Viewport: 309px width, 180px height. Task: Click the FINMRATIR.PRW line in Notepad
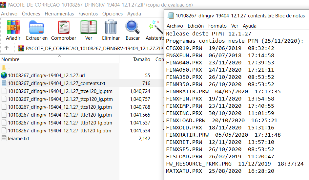(223, 91)
